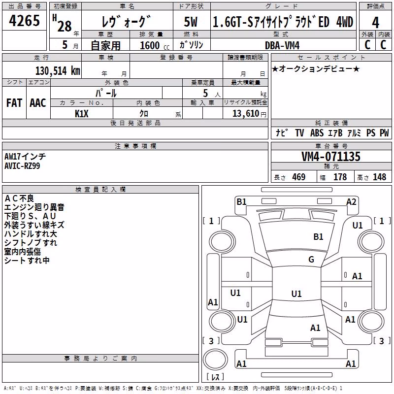Viewport: 394px width, 394px height.
Task: Click the width value 178
Action: [340, 177]
